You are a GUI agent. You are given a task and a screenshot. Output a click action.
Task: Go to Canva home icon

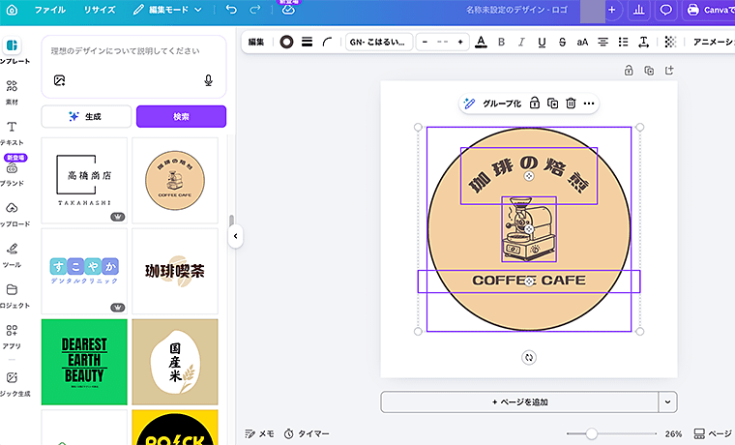coord(12,10)
